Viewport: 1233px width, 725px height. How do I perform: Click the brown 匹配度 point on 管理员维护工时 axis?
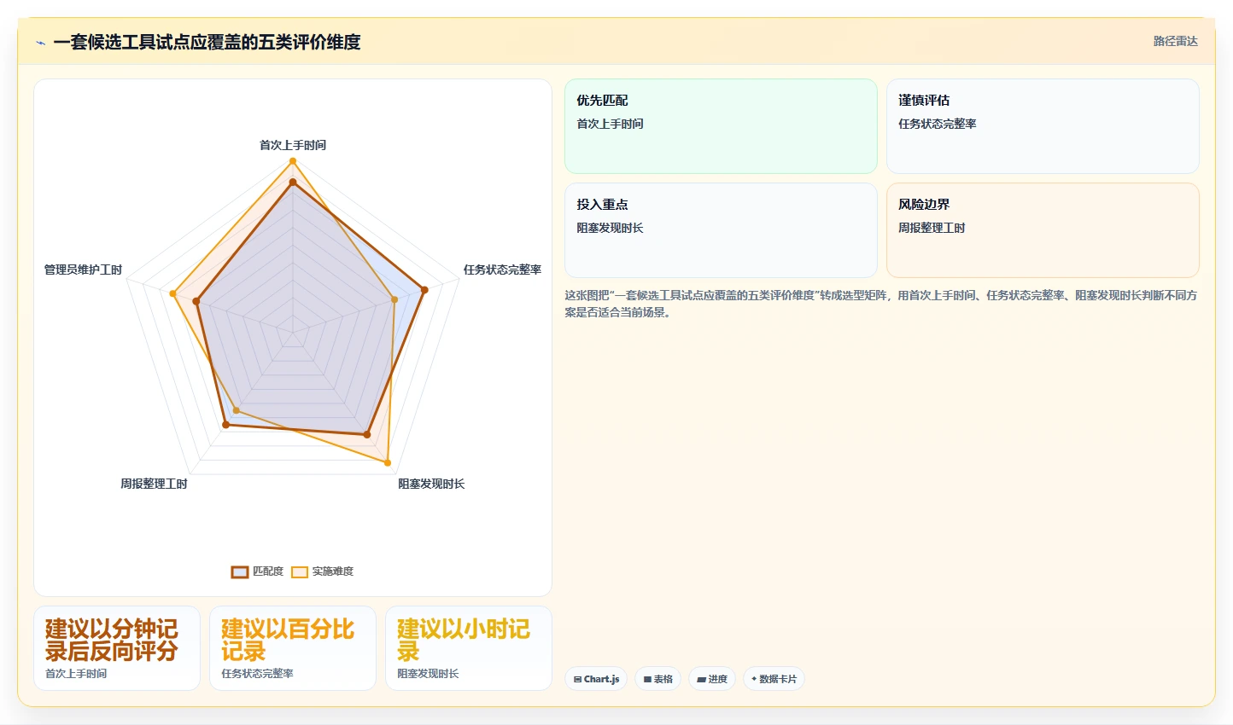pyautogui.click(x=196, y=301)
